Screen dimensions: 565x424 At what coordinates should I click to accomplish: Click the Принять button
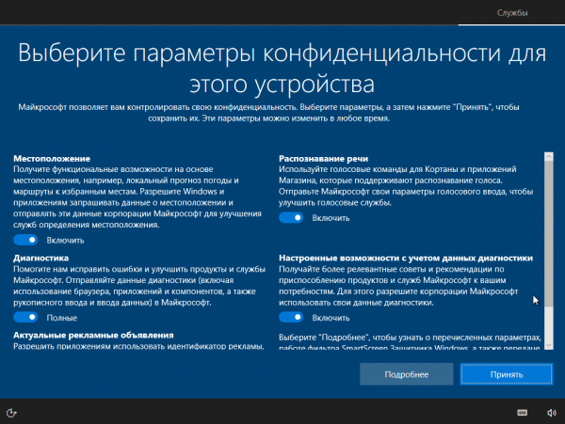[x=507, y=374]
